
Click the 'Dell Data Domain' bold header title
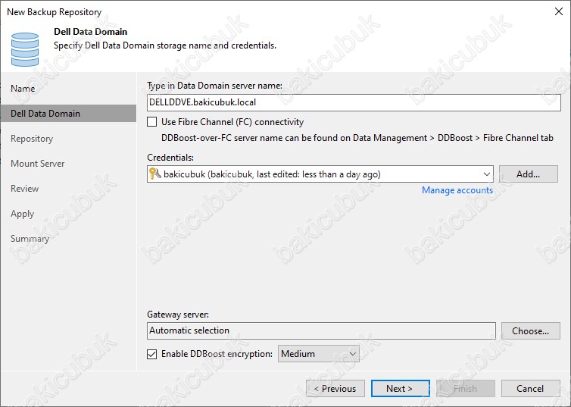91,32
